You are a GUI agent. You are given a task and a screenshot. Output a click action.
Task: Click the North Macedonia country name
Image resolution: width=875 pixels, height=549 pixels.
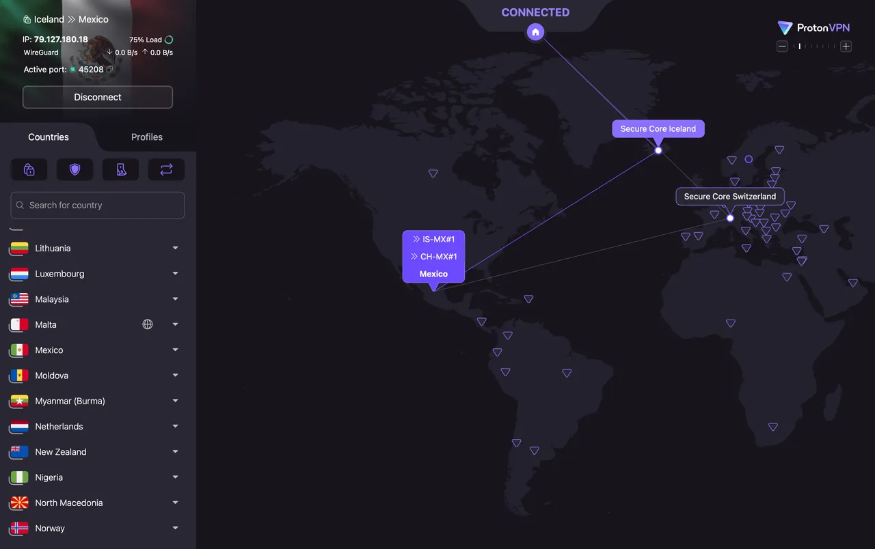point(69,503)
